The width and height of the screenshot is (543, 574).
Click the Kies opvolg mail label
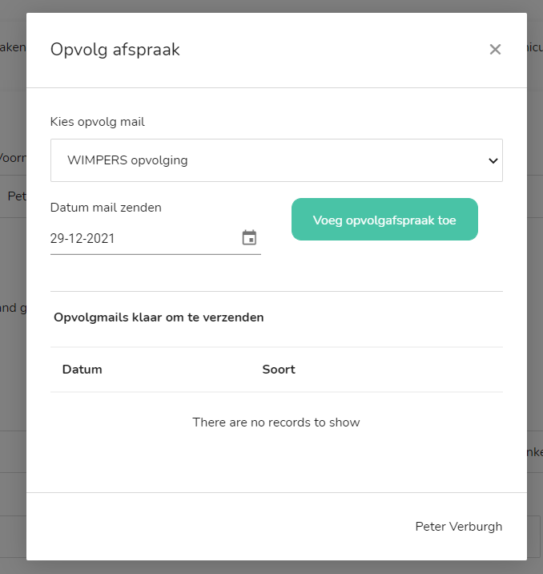tap(97, 122)
